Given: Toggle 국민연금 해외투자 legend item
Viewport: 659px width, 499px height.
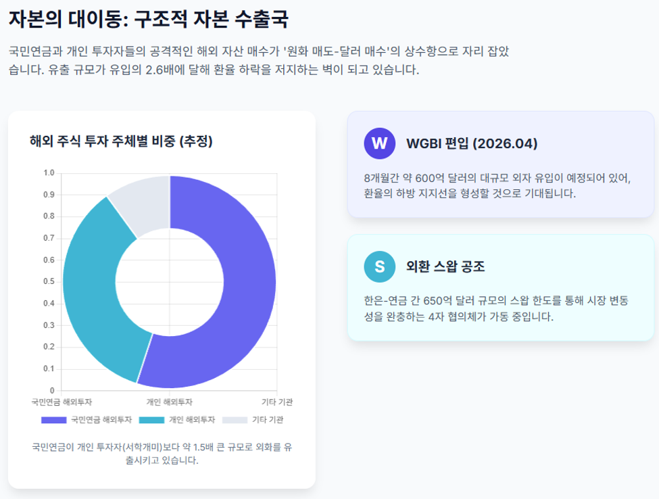Looking at the screenshot, I should pyautogui.click(x=87, y=419).
